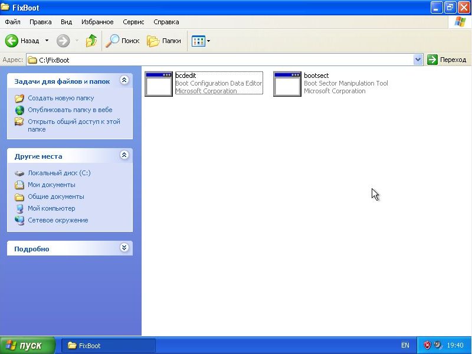The height and width of the screenshot is (354, 472).
Task: Select the bootsect application icon
Action: click(287, 84)
